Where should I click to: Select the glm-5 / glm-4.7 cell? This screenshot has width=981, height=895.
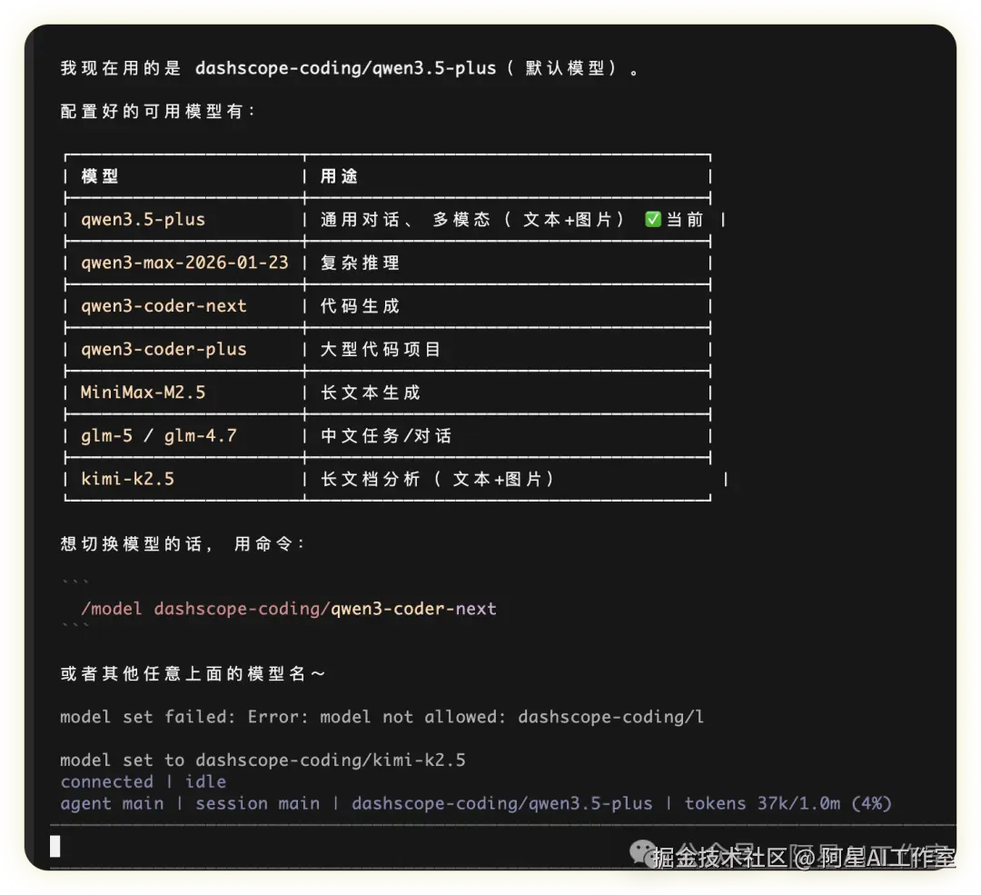point(159,435)
